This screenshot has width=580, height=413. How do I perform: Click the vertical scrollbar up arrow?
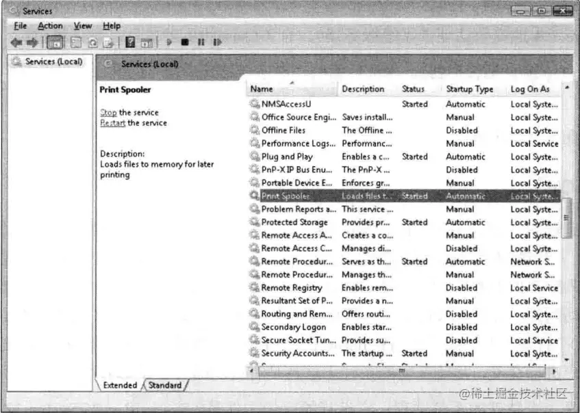(567, 88)
